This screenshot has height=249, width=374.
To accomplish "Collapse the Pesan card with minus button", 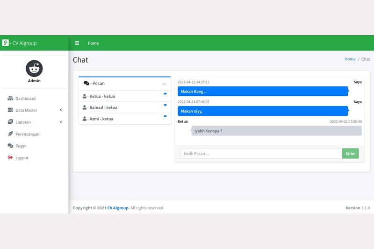I will coord(164,84).
